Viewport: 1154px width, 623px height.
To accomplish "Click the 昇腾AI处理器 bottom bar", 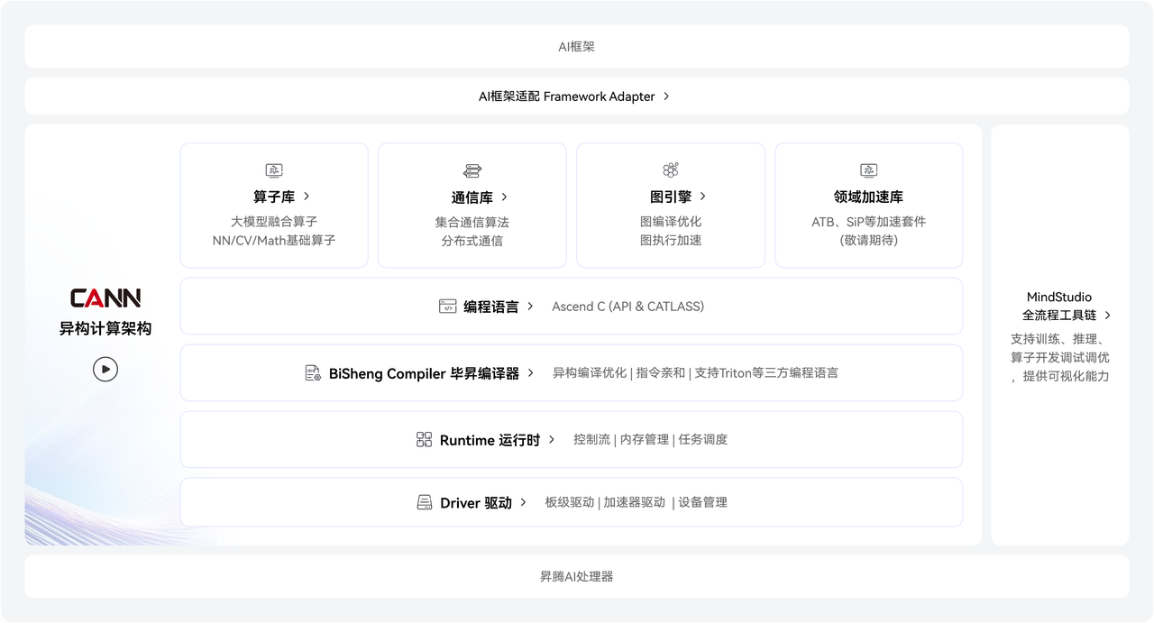I will pyautogui.click(x=577, y=576).
